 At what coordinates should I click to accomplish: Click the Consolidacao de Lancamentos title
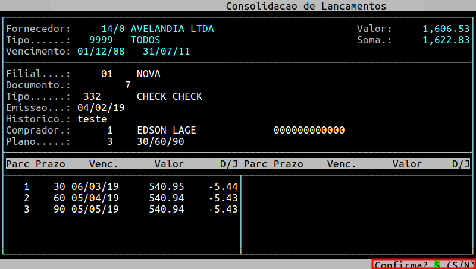coord(306,6)
